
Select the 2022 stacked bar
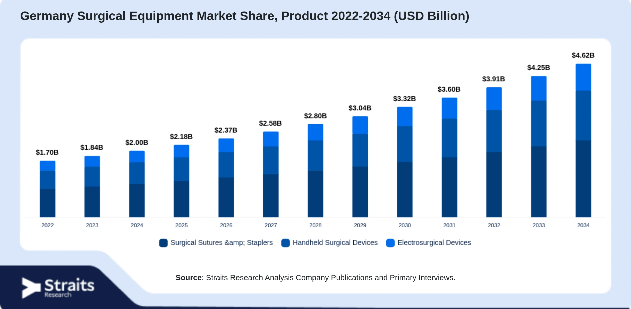(47, 189)
